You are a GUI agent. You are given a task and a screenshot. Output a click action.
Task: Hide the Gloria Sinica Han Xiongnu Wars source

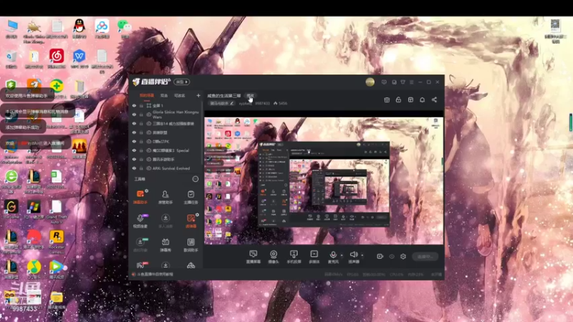click(134, 114)
